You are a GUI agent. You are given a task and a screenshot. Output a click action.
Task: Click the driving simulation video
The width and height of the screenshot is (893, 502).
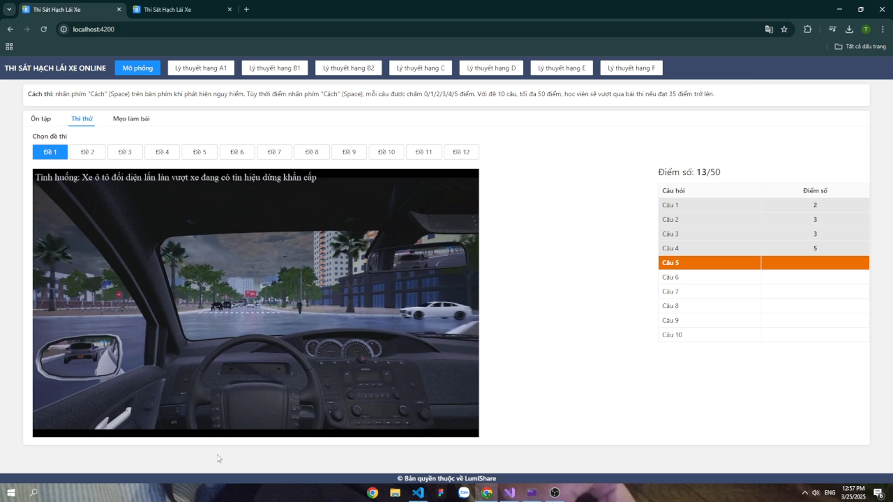click(255, 303)
